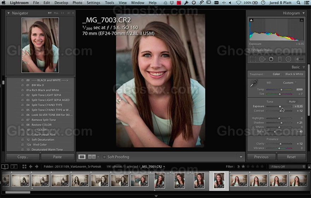Click the Paste button
The height and width of the screenshot is (198, 311).
coord(57,157)
